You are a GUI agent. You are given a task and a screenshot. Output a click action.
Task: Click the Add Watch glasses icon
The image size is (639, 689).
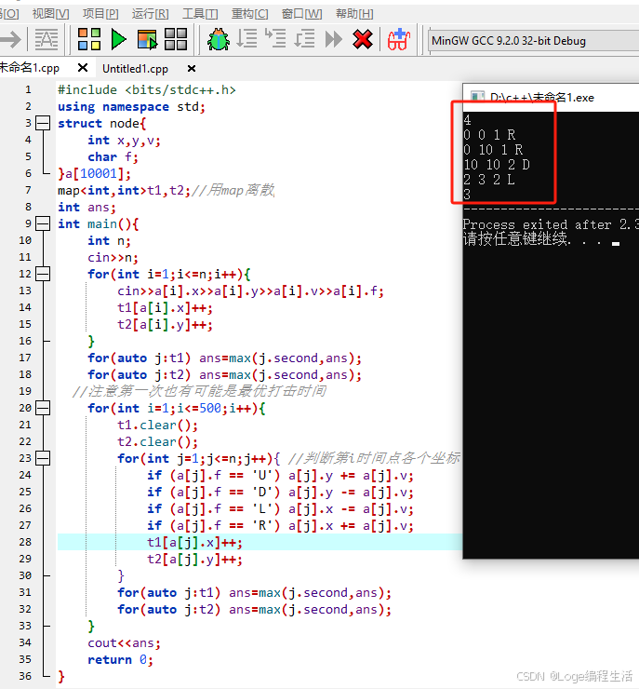(399, 39)
